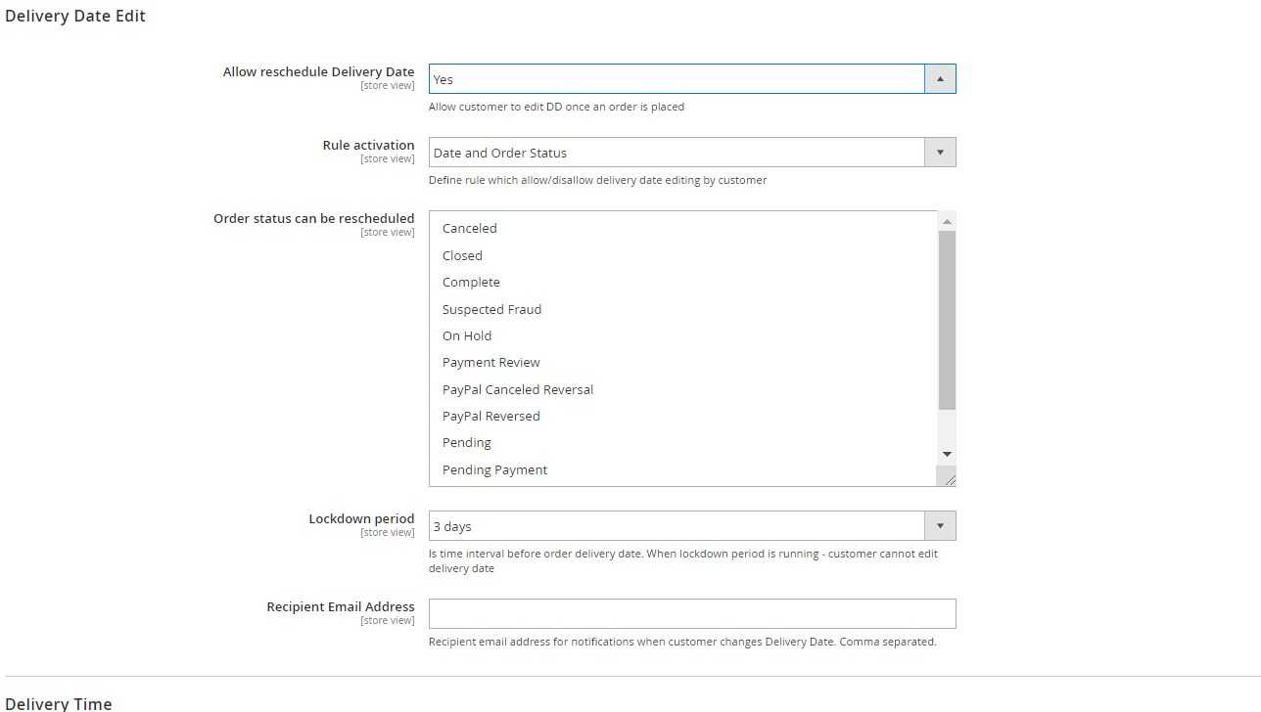This screenshot has width=1261, height=712.
Task: Open the Allow reschedule Delivery Date dropdown
Action: point(677,79)
